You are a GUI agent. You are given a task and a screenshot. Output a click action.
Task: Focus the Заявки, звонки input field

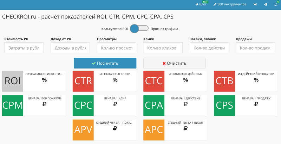click(x=209, y=48)
